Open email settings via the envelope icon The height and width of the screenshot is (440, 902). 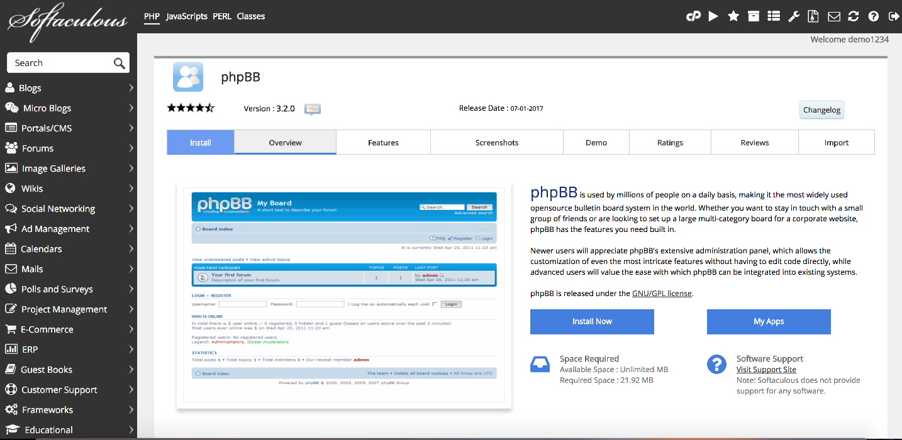click(x=834, y=16)
